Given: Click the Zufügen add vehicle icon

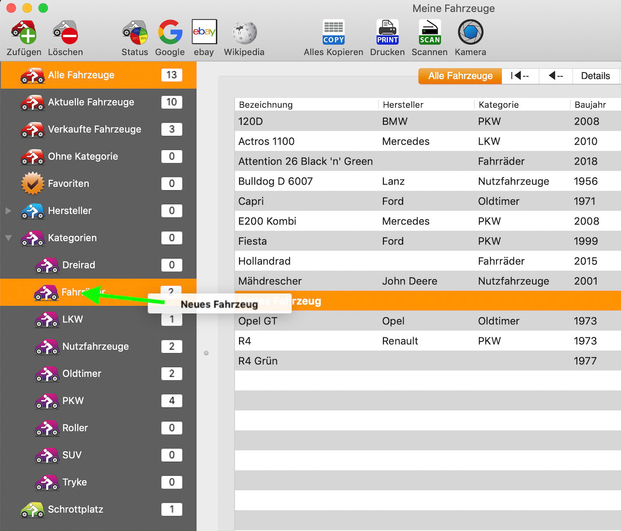Looking at the screenshot, I should point(24,32).
